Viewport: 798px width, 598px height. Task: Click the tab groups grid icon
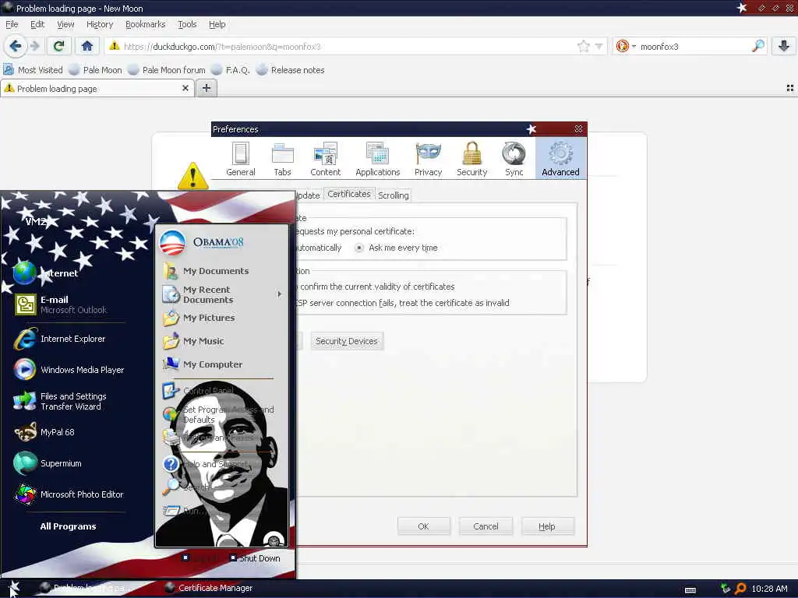(x=790, y=88)
